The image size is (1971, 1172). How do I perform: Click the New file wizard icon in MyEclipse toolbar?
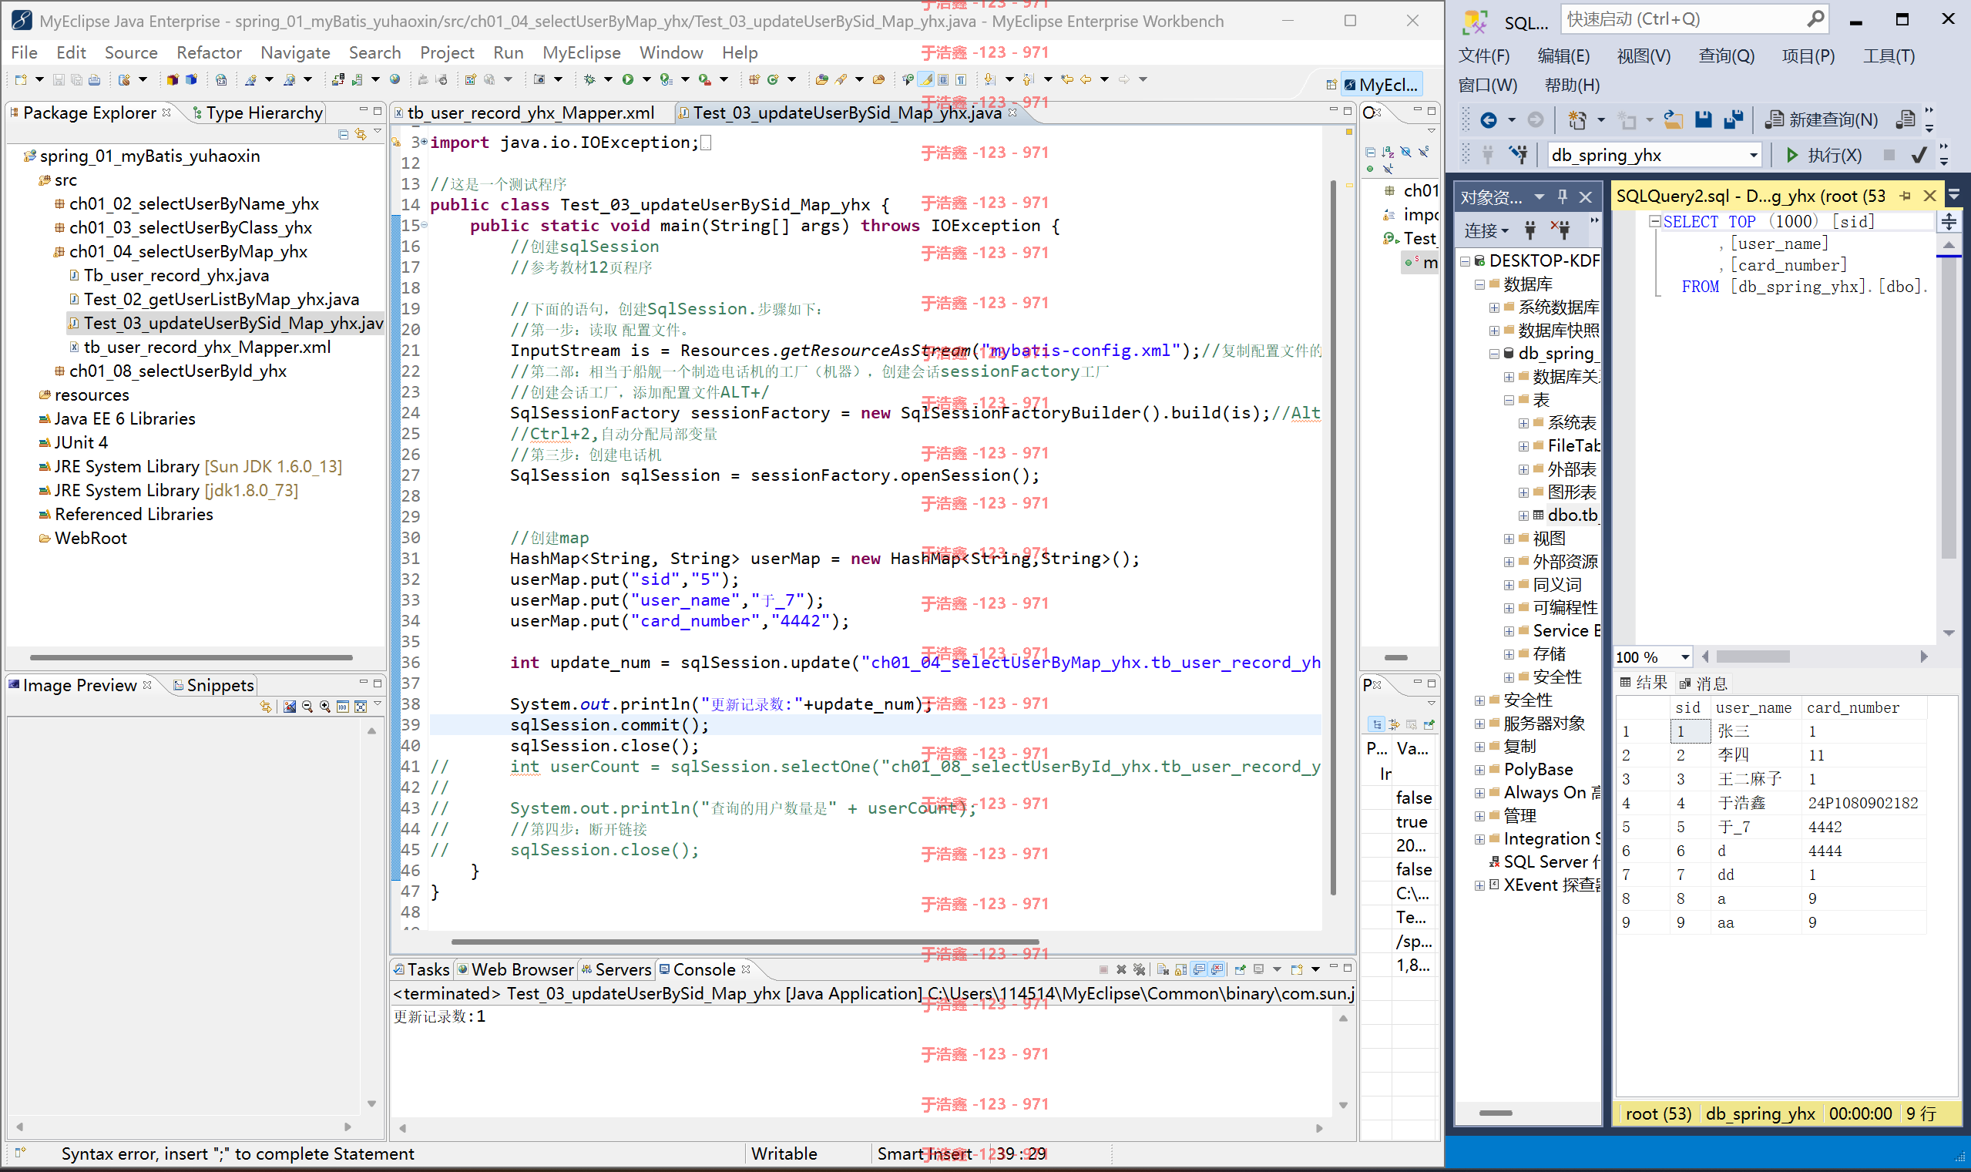22,79
